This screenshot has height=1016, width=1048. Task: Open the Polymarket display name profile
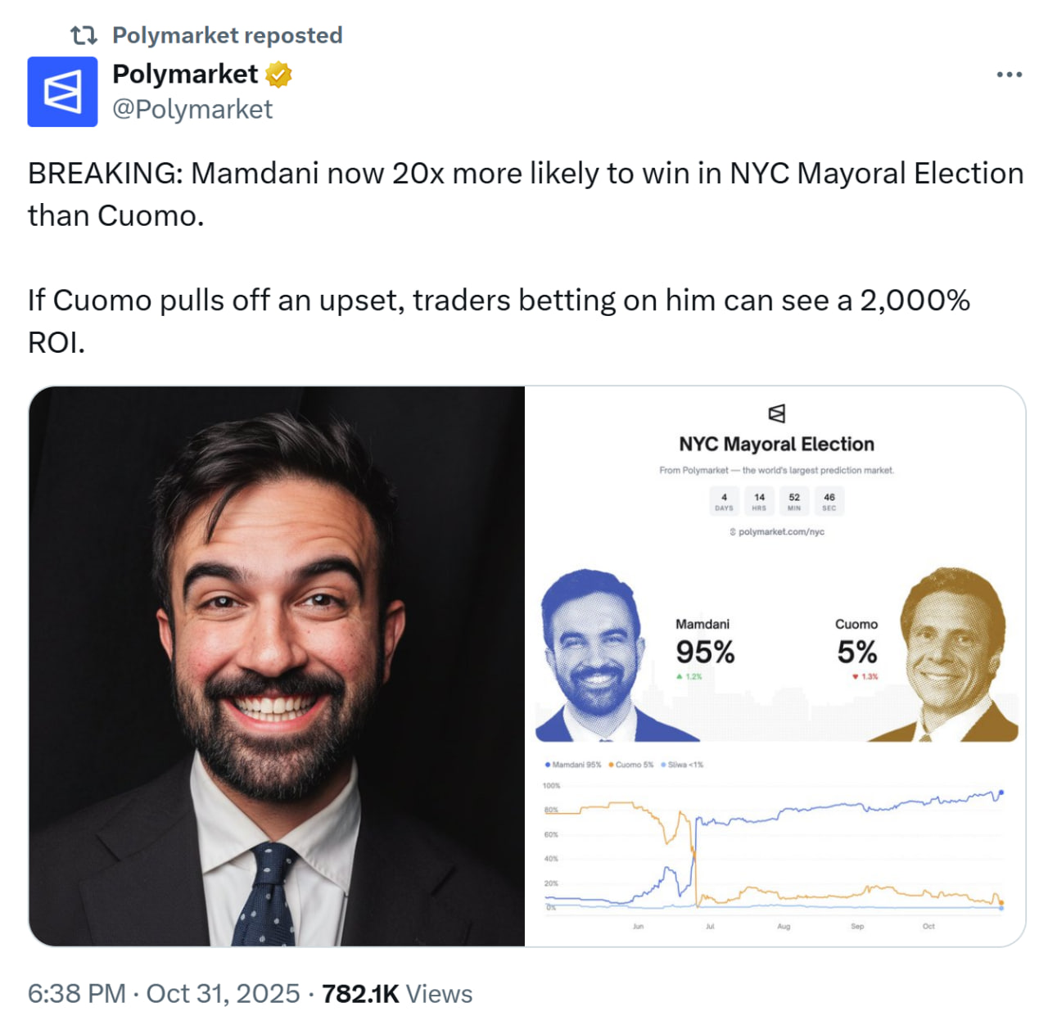click(185, 75)
